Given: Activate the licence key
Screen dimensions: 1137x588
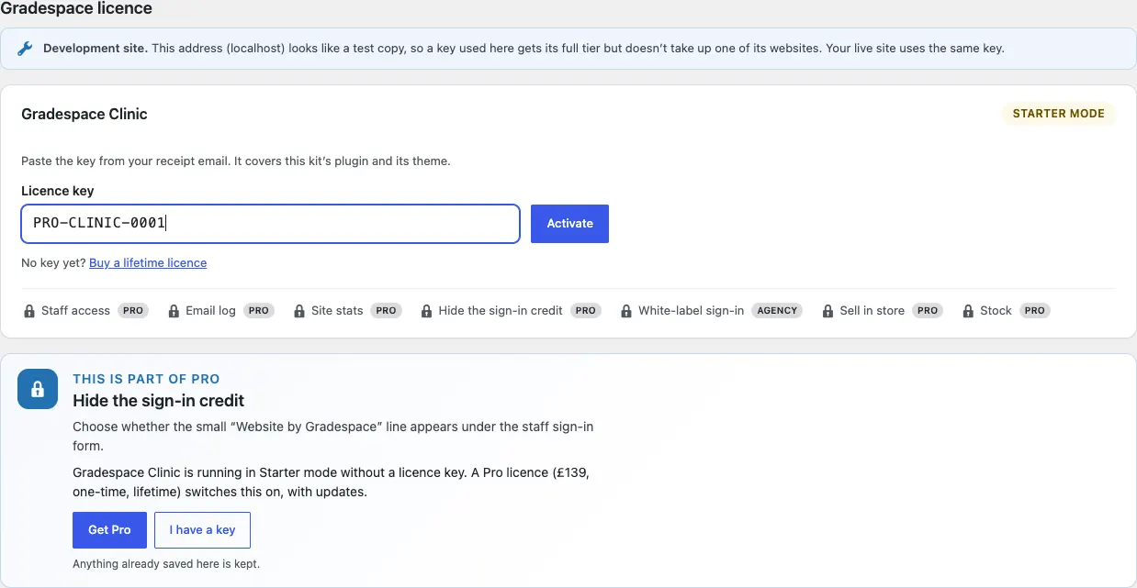Looking at the screenshot, I should (569, 224).
